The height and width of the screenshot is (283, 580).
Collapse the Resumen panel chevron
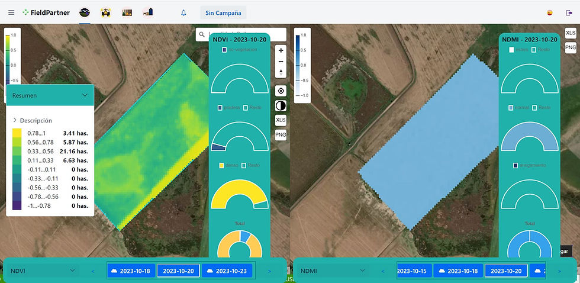coord(85,95)
